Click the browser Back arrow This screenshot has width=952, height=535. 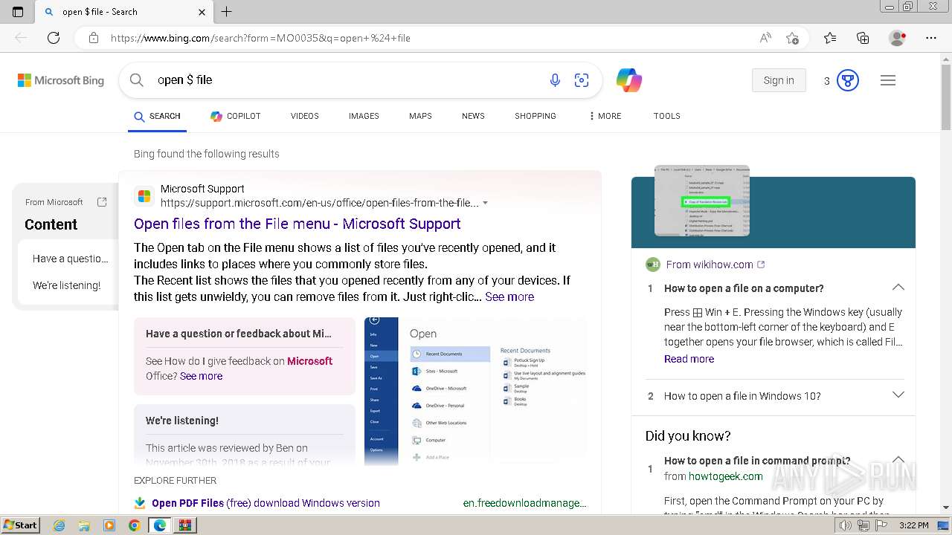pos(21,38)
